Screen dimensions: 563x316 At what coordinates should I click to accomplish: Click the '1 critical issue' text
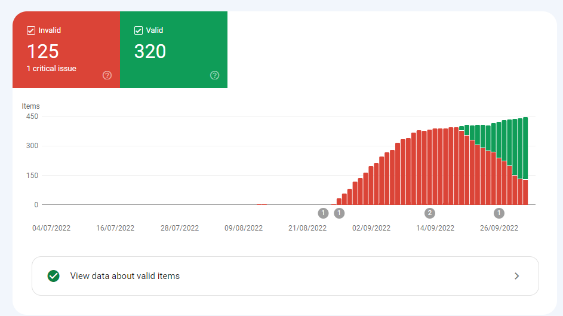tap(51, 69)
